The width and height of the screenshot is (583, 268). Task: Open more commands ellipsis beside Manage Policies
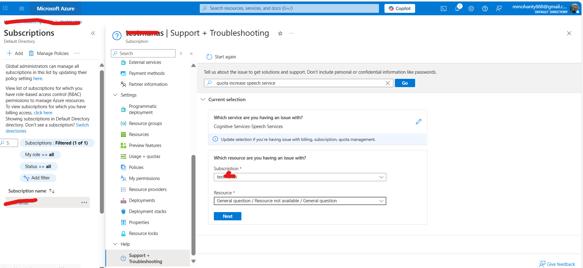click(77, 53)
